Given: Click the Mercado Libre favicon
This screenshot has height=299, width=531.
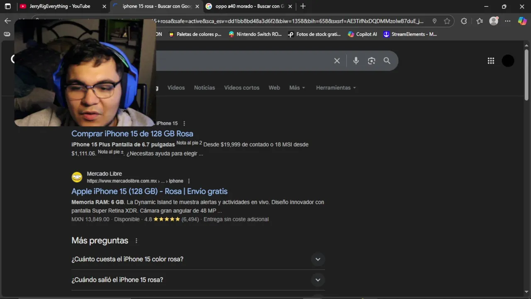Looking at the screenshot, I should point(77,177).
